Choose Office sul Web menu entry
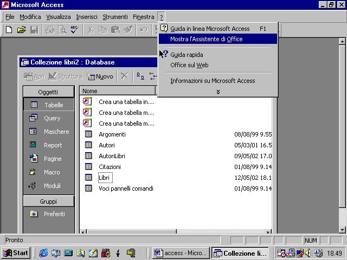The image size is (347, 260). pyautogui.click(x=218, y=65)
